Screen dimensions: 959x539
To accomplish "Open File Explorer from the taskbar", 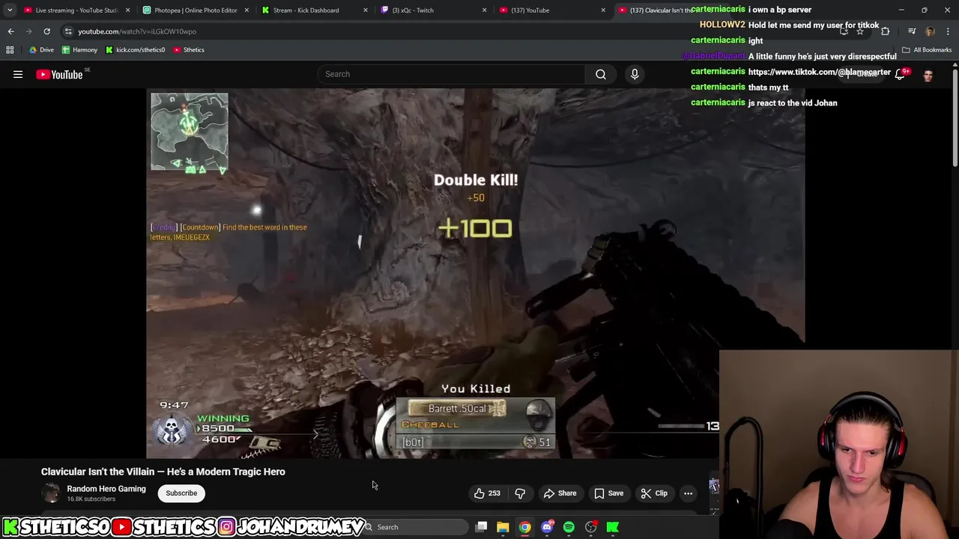I will (503, 527).
